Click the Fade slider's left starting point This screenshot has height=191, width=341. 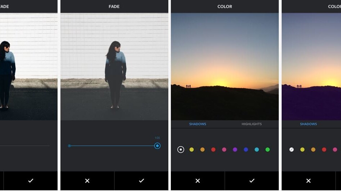pos(69,146)
